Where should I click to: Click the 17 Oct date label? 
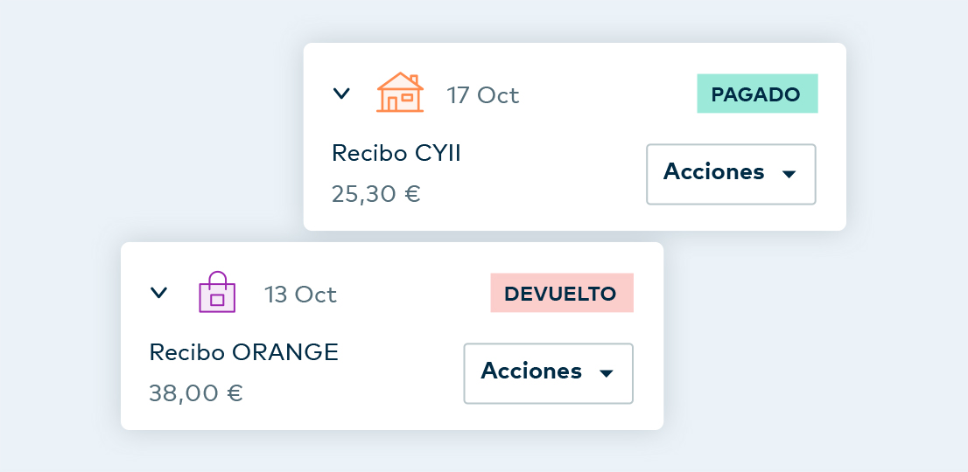pos(483,94)
